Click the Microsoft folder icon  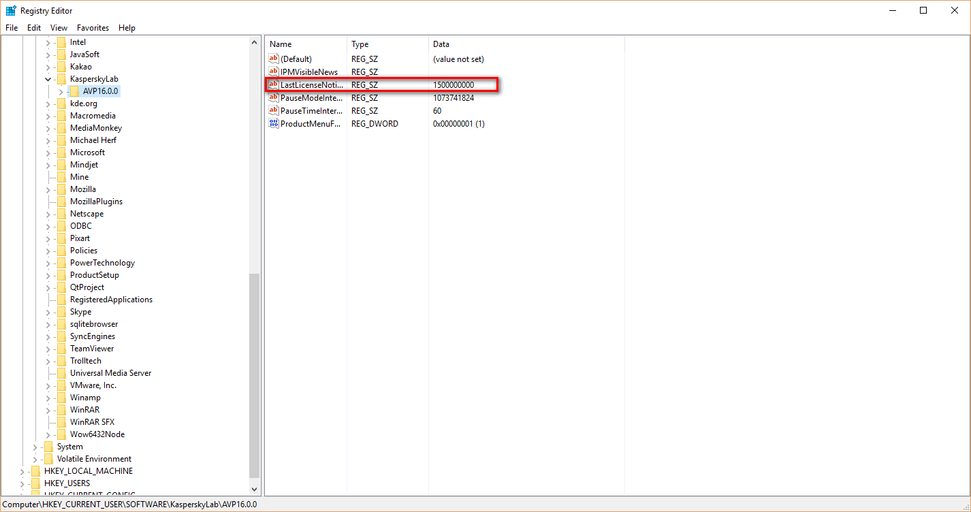61,153
